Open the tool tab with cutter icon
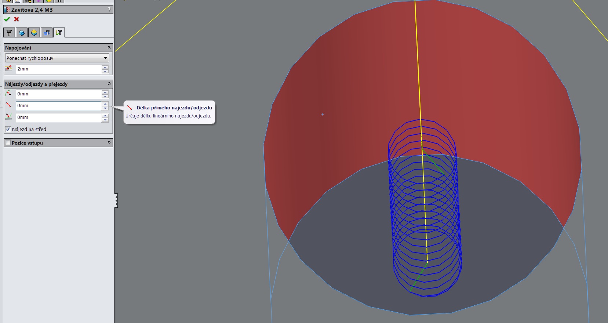This screenshot has height=323, width=608. [9, 33]
